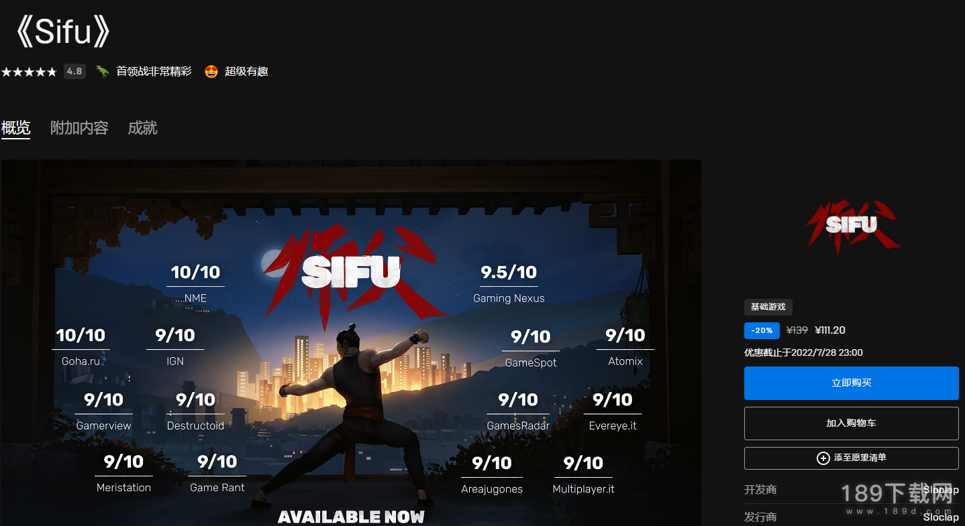This screenshot has width=965, height=526.
Task: Click the Sifu review scores banner image
Action: (351, 343)
